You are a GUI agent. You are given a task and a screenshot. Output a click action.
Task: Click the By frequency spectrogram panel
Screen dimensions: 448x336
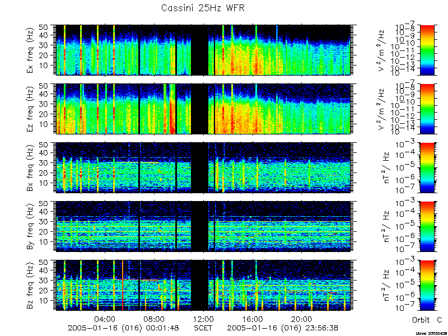coord(203,227)
